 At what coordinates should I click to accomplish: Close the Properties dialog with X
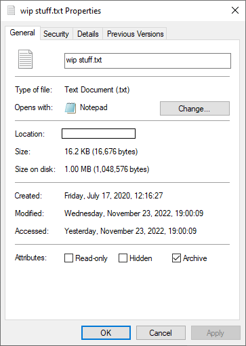235,10
